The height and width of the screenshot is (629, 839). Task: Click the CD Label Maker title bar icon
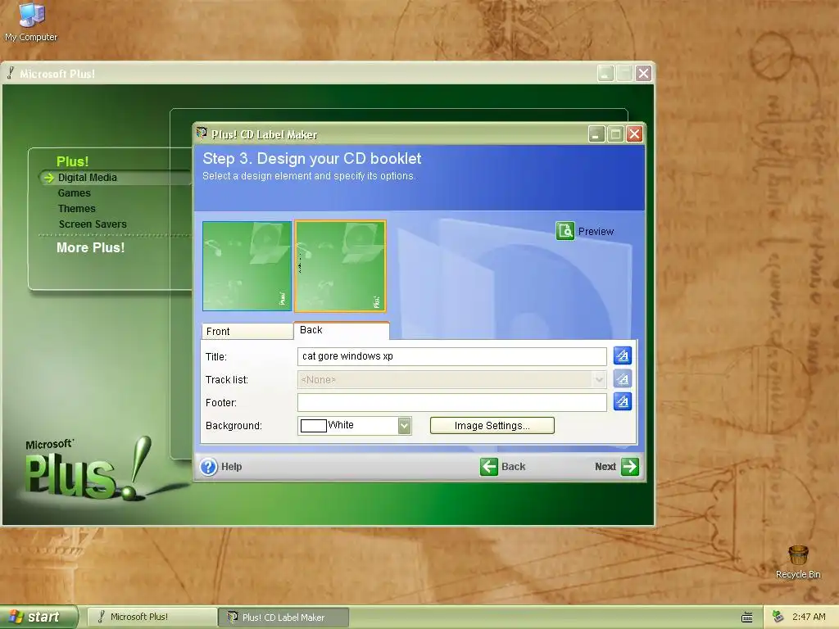(202, 133)
